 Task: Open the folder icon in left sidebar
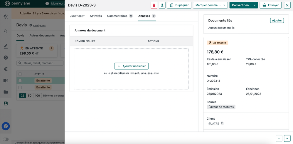click(6, 92)
